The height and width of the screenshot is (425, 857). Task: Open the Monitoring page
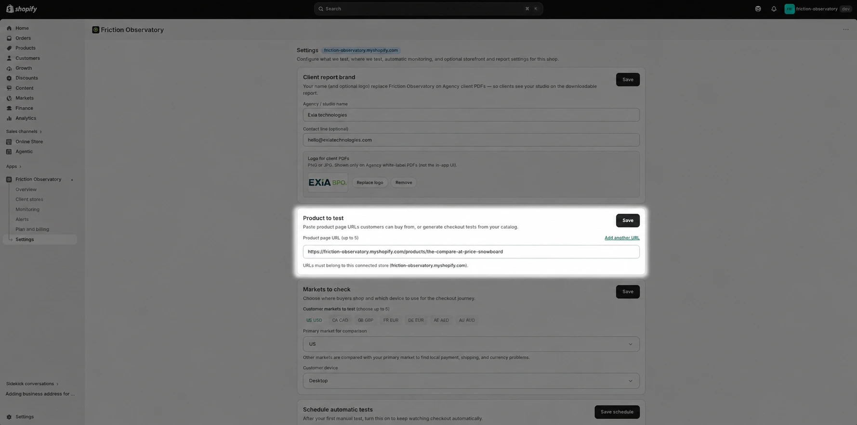(x=27, y=210)
